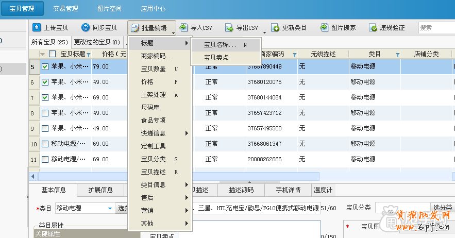Uncheck the checkbox in row 5

tap(45, 66)
